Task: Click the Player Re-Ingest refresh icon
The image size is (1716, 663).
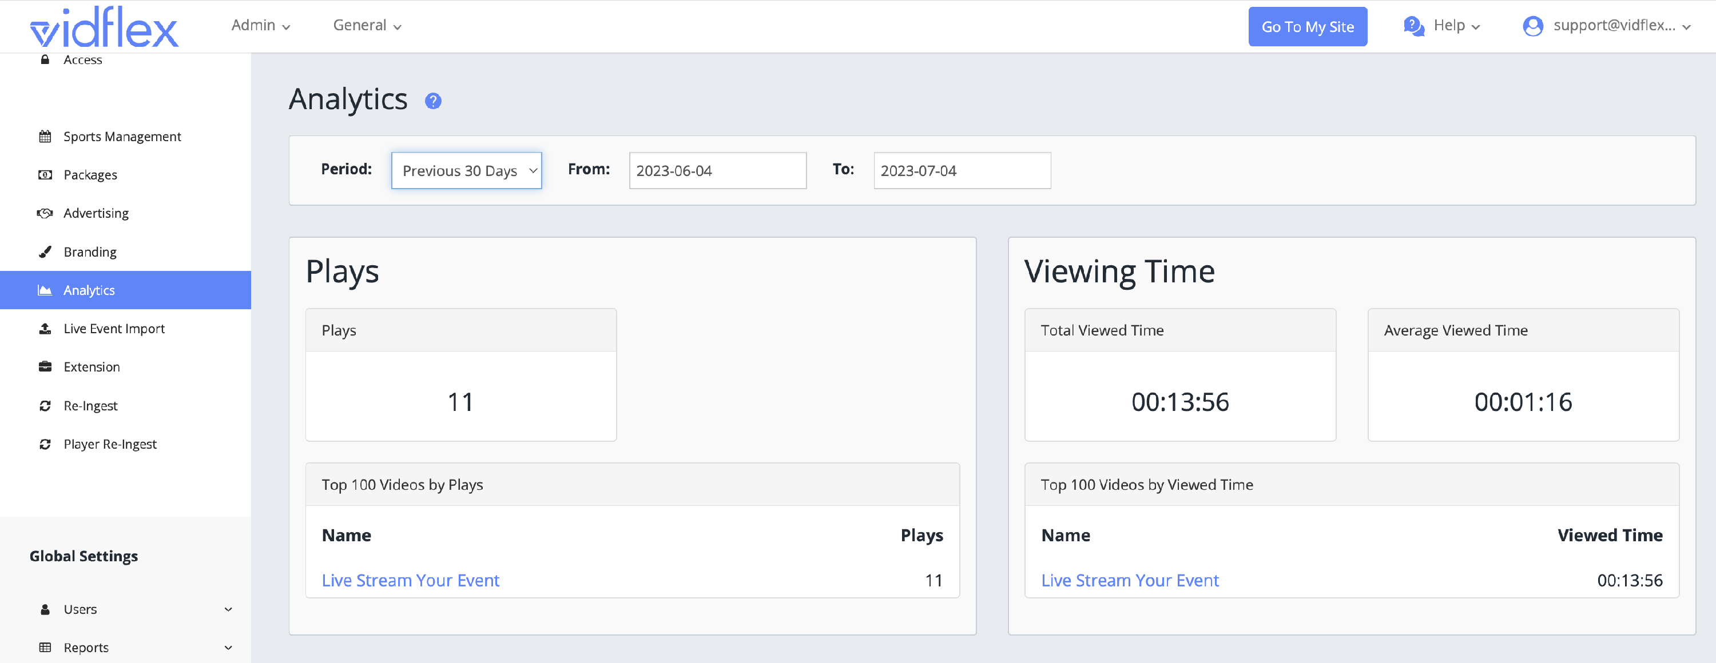Action: [x=45, y=444]
